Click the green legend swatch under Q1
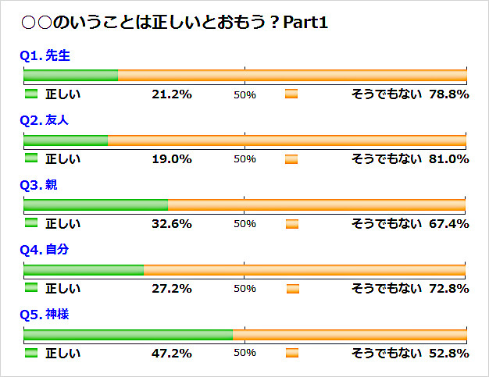This screenshot has height=377, width=489. click(31, 94)
